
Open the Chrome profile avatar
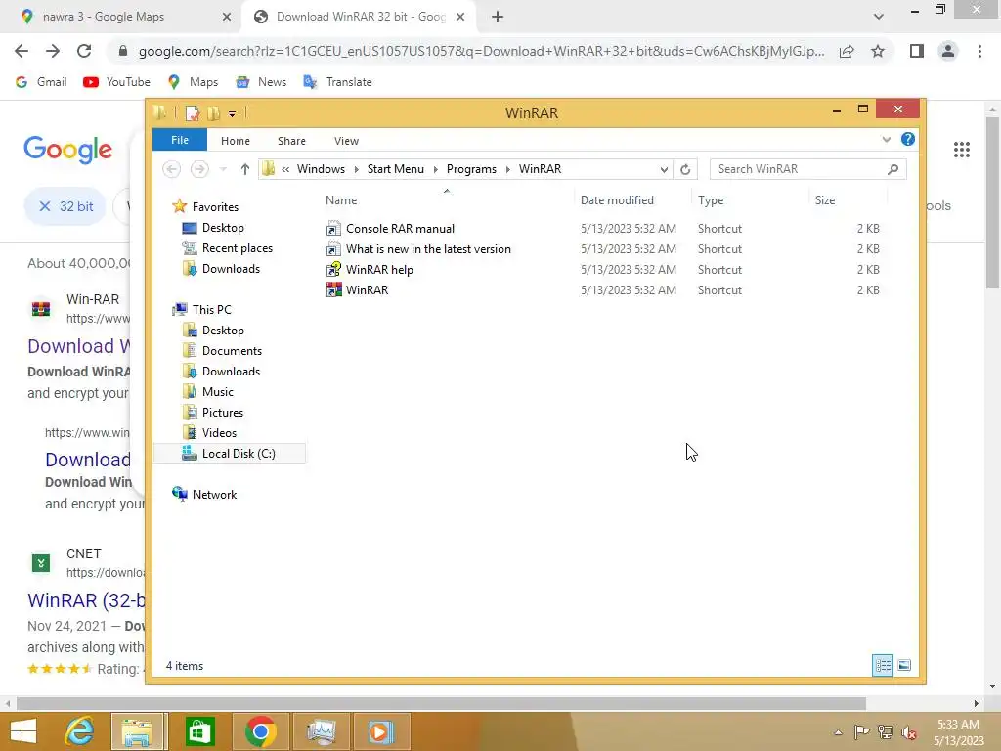[948, 51]
